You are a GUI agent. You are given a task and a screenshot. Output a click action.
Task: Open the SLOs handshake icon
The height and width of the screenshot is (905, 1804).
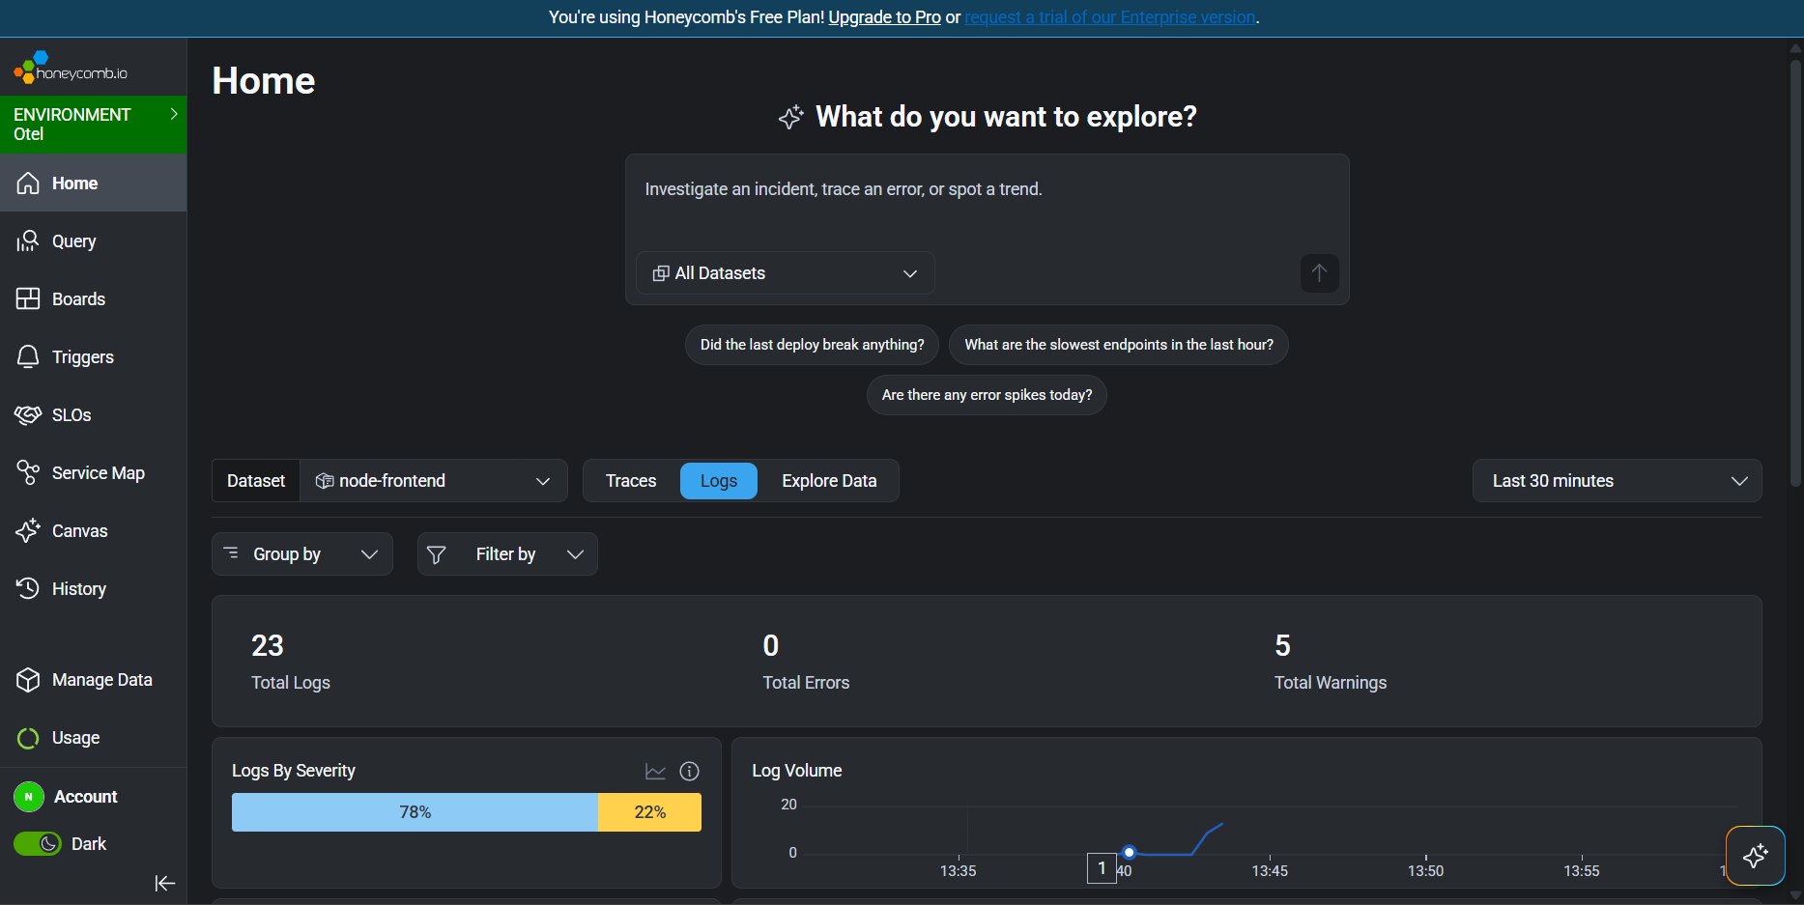(x=28, y=414)
